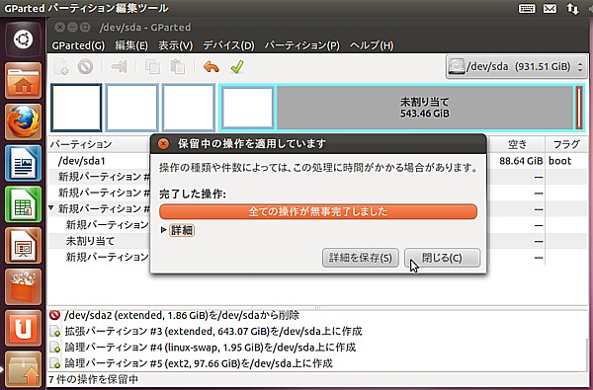
Task: Select the 未割り当て row in partition list
Action: tap(90, 241)
